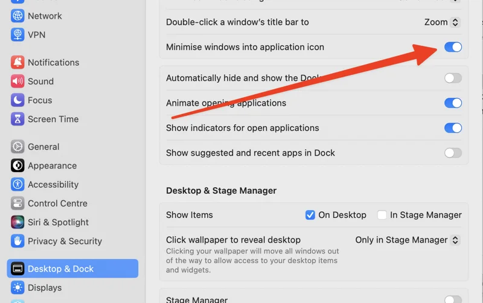
Task: Click the Appearance icon
Action: (18, 165)
